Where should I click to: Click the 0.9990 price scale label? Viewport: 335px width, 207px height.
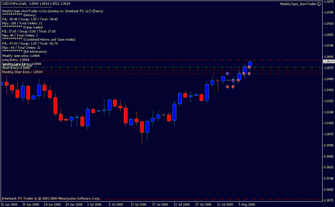coord(329,145)
